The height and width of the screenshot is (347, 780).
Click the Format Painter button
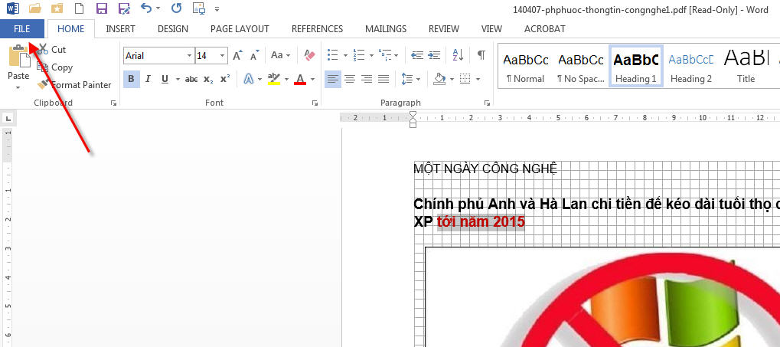pyautogui.click(x=74, y=85)
